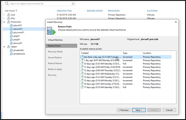Click the Production job icon
Image resolution: width=186 pixels, height=120 pixels.
pyautogui.click(x=9, y=22)
